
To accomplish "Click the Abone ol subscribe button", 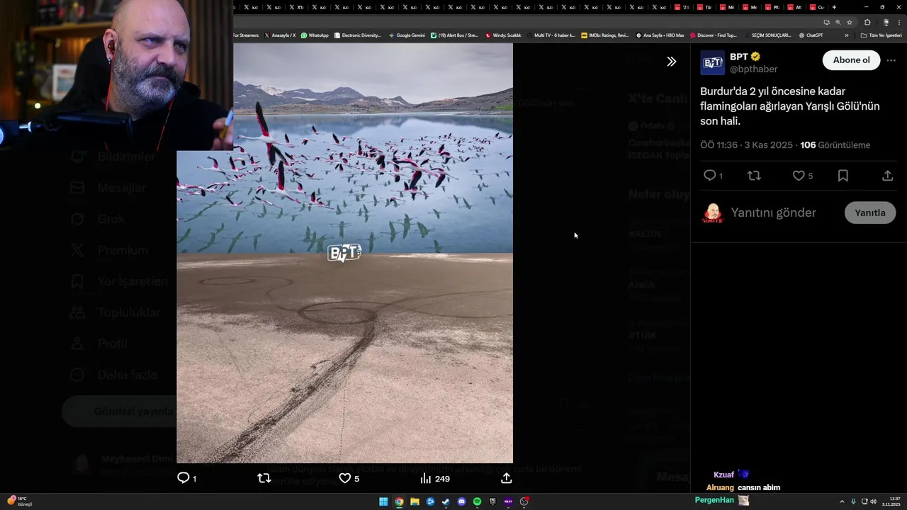I will (x=851, y=60).
